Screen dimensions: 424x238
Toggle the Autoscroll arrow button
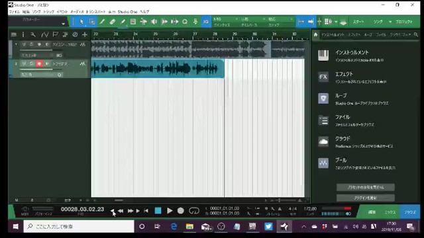click(x=311, y=22)
